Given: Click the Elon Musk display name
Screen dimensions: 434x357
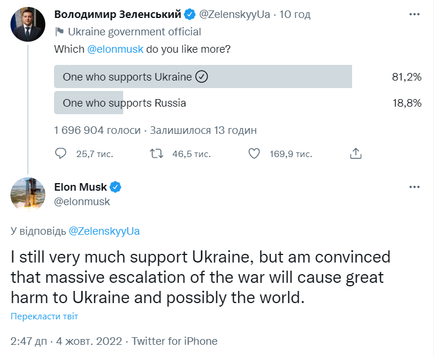Looking at the screenshot, I should (x=80, y=187).
